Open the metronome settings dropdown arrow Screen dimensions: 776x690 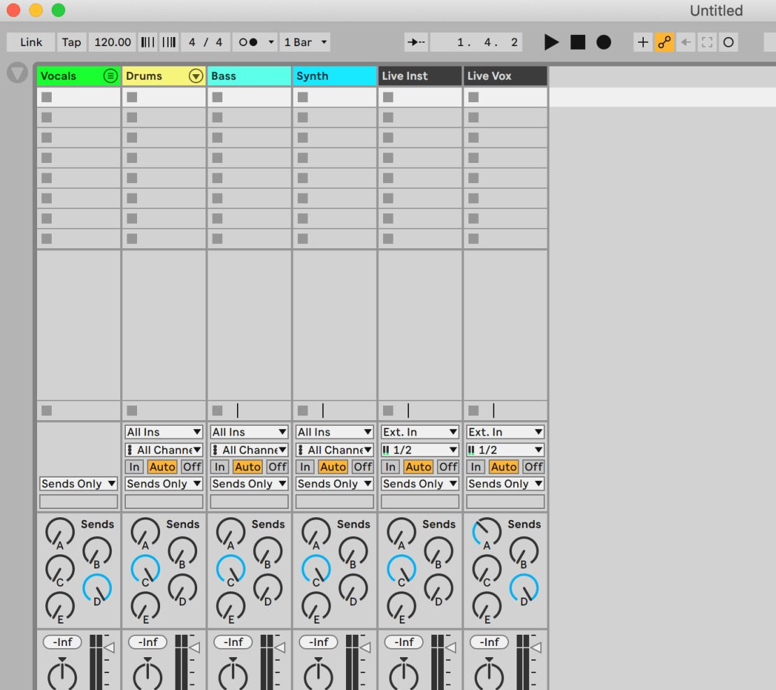pyautogui.click(x=271, y=42)
